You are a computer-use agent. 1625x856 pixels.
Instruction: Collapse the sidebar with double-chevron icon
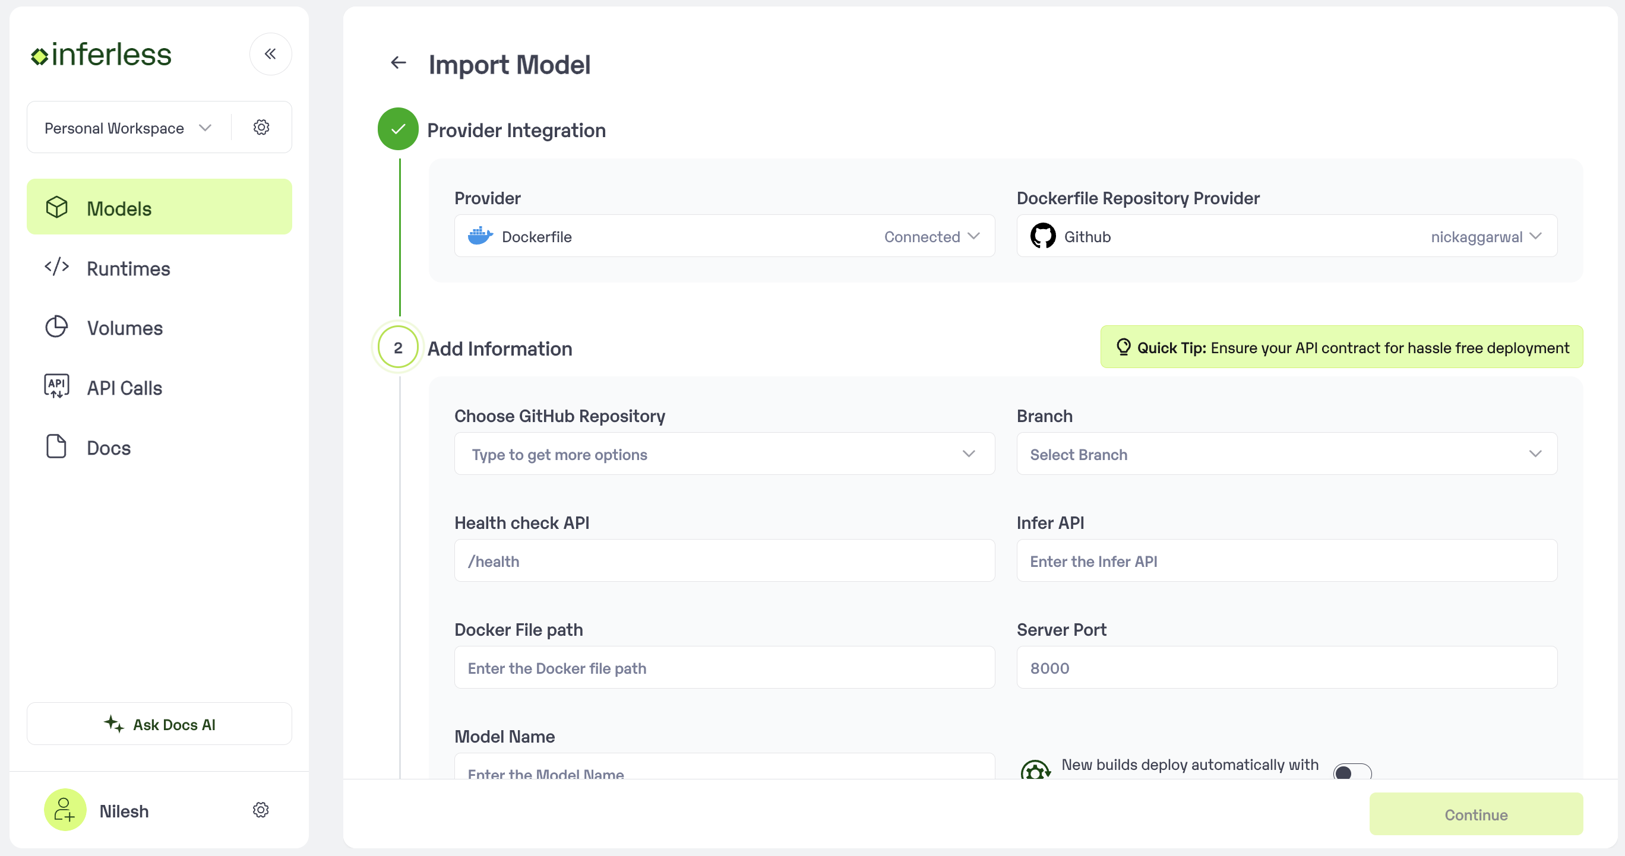(x=271, y=54)
